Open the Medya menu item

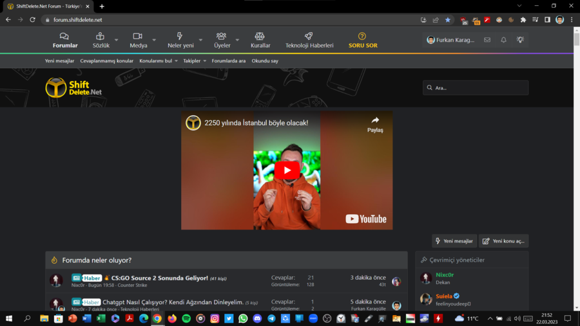pos(139,41)
